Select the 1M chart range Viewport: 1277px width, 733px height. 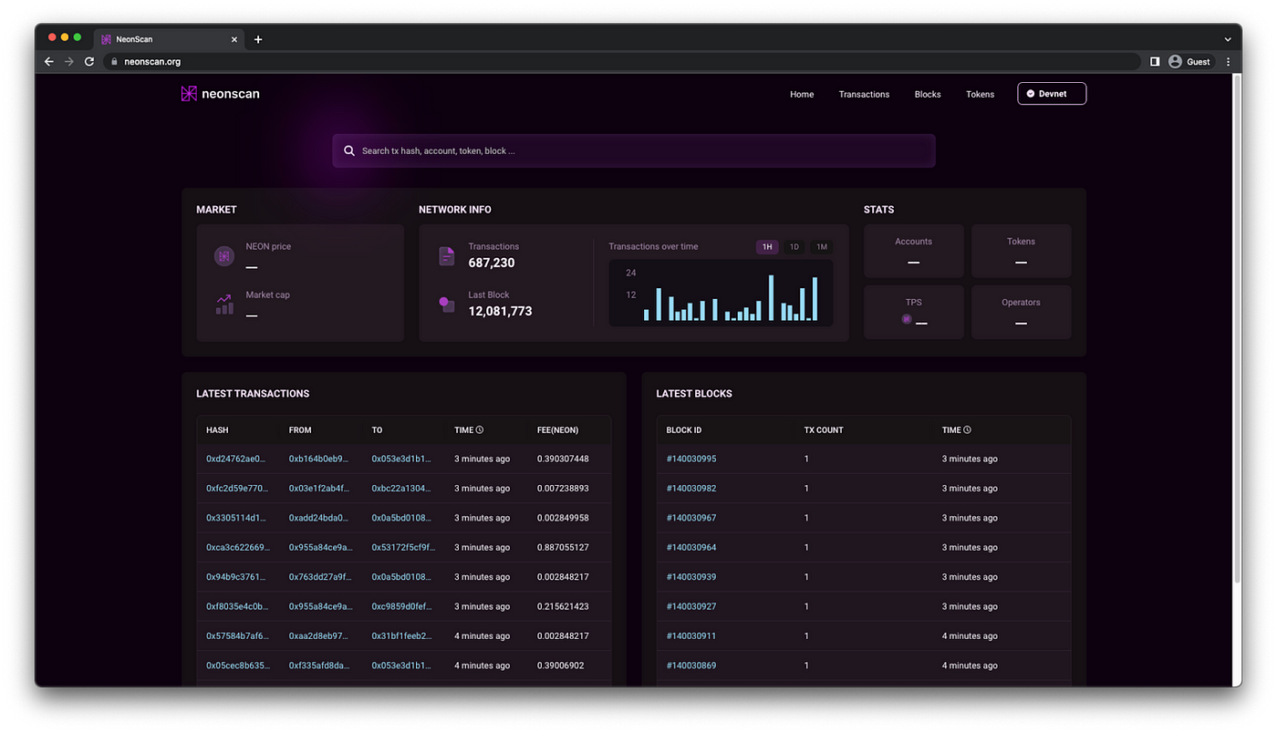pyautogui.click(x=822, y=247)
